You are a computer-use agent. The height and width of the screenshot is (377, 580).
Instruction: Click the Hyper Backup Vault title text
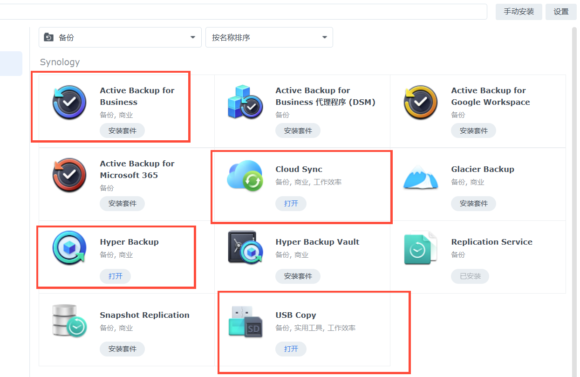[317, 242]
